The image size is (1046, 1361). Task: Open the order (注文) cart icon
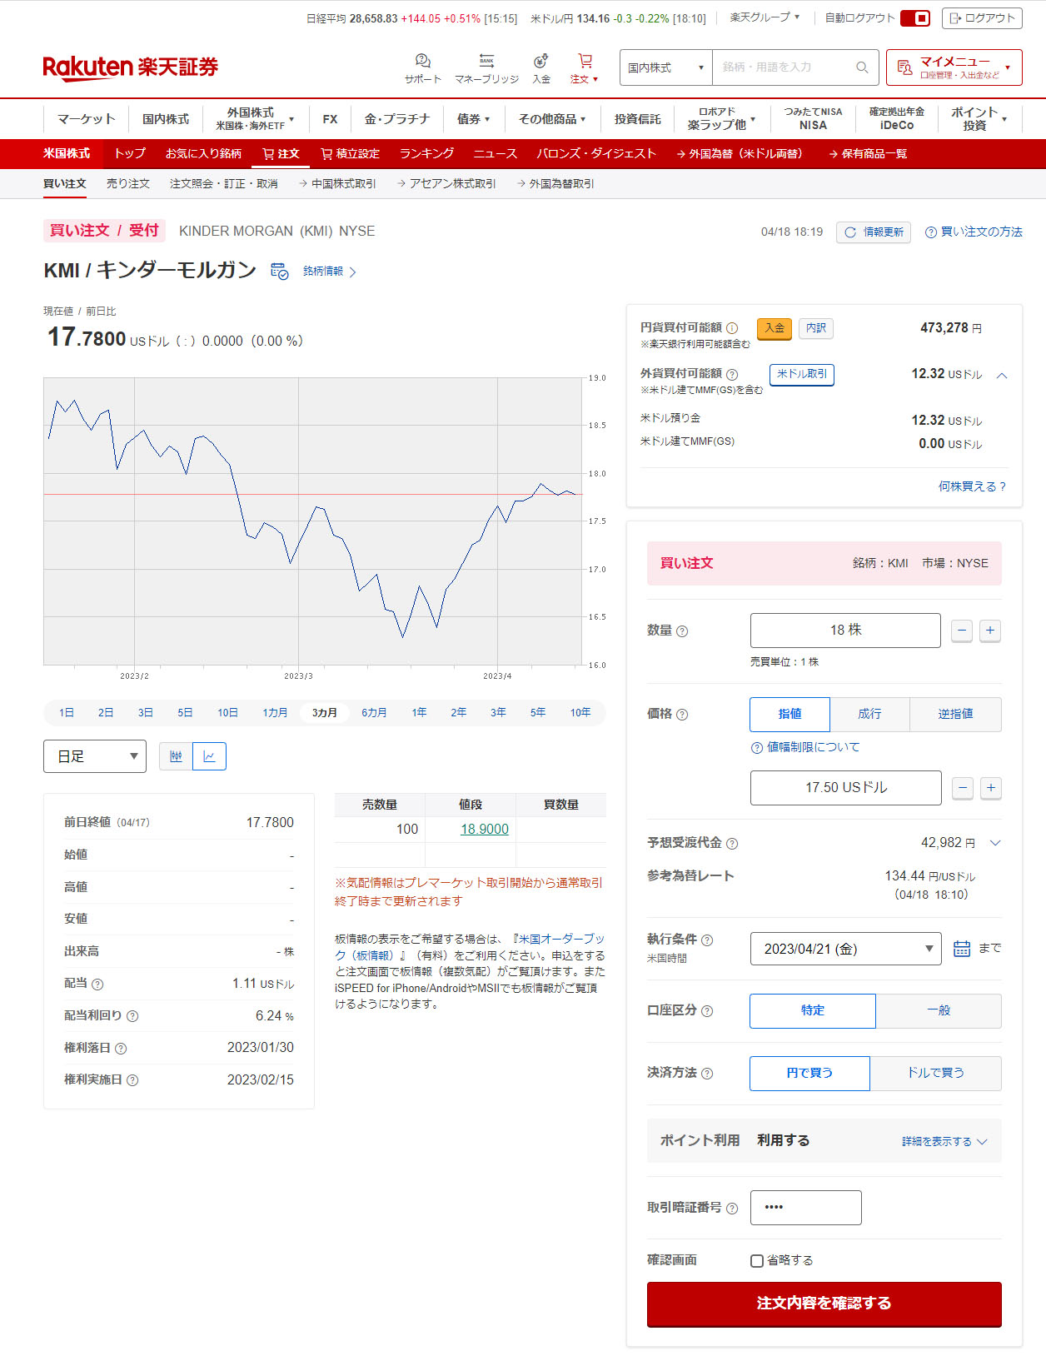(585, 61)
